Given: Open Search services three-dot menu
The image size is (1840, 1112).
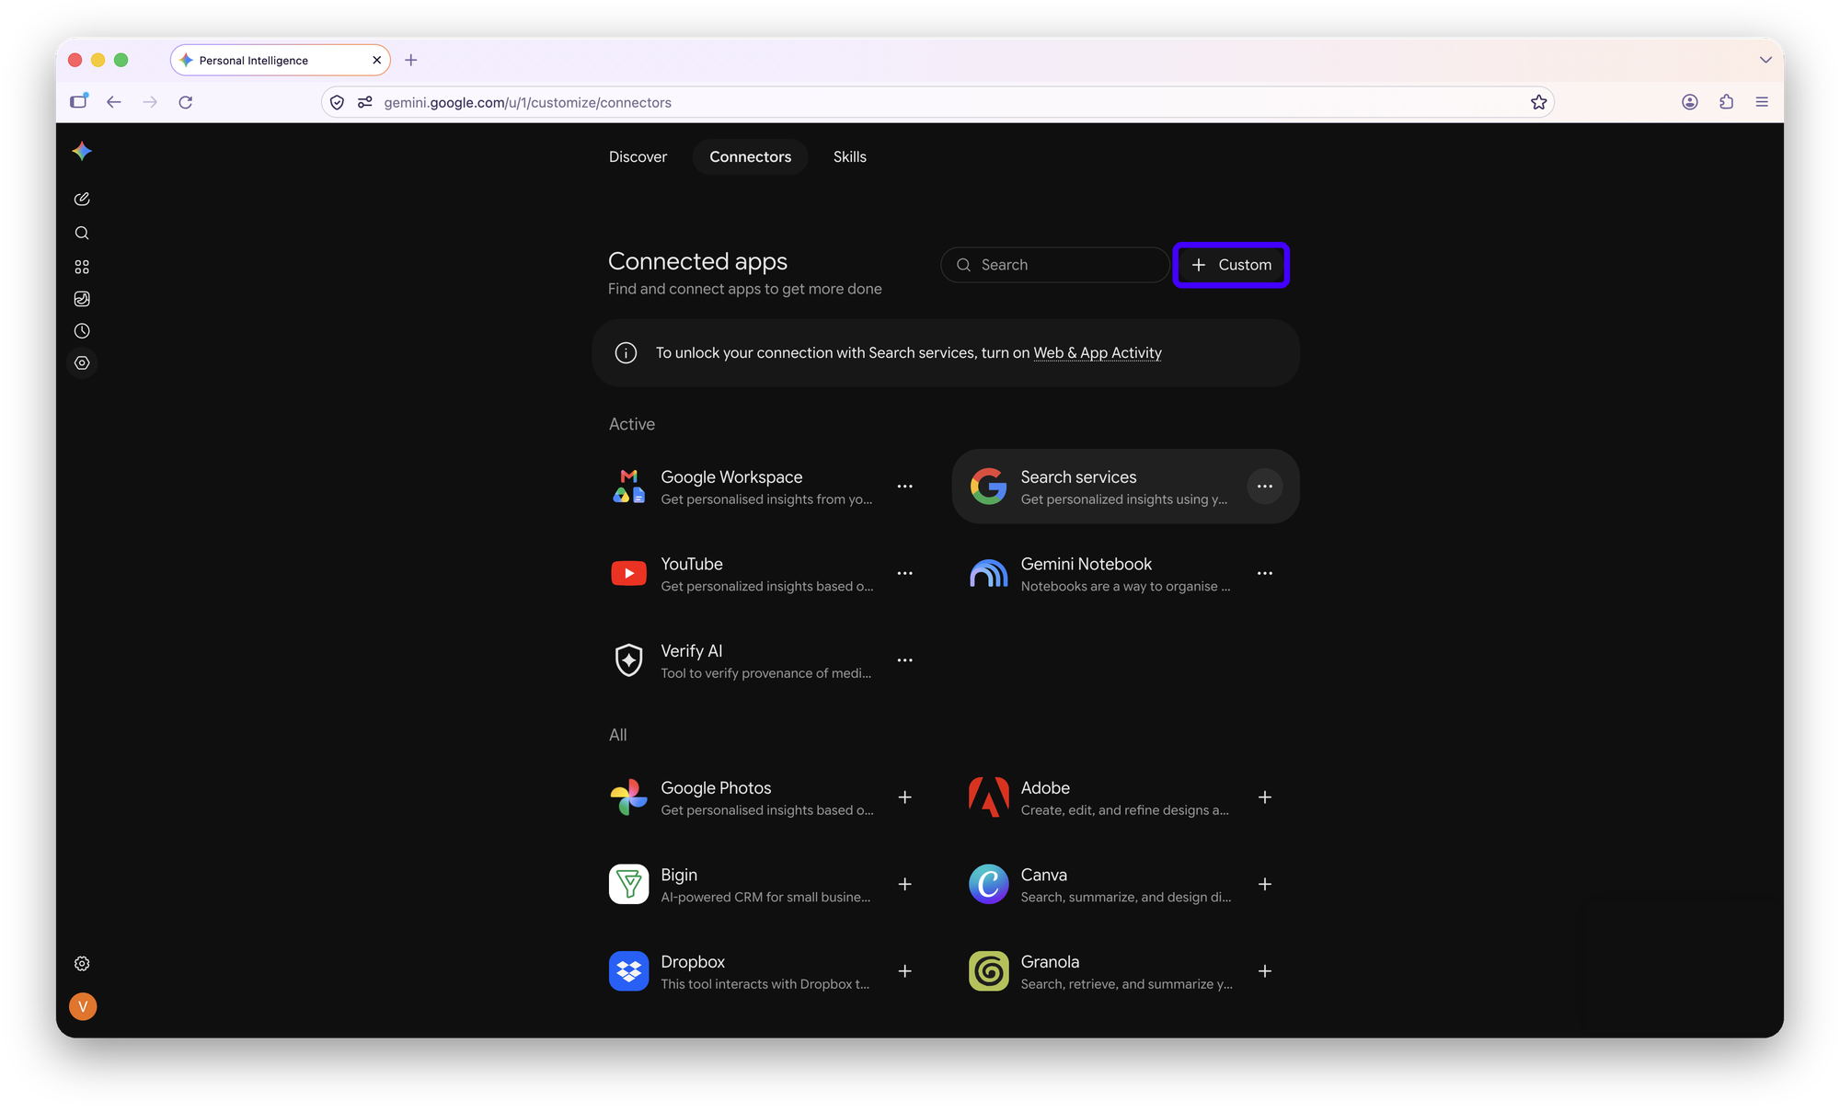Looking at the screenshot, I should pyautogui.click(x=1265, y=487).
